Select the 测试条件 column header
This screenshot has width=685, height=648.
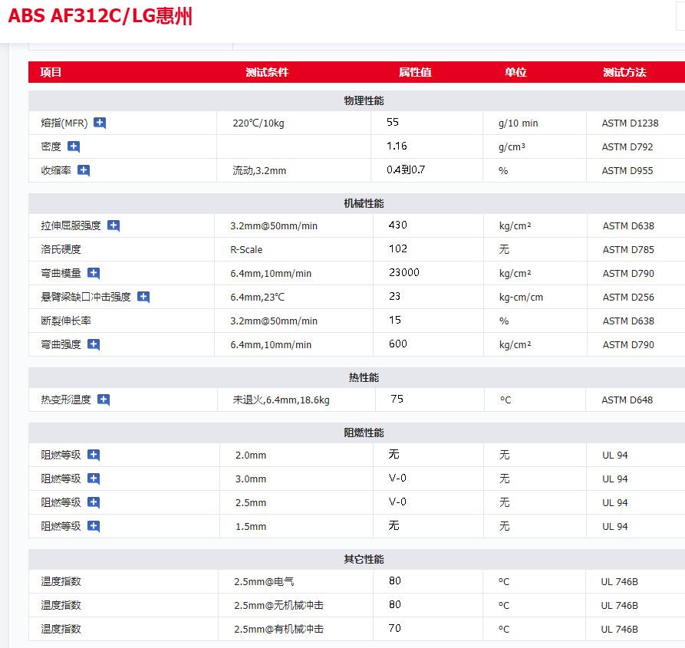(267, 72)
